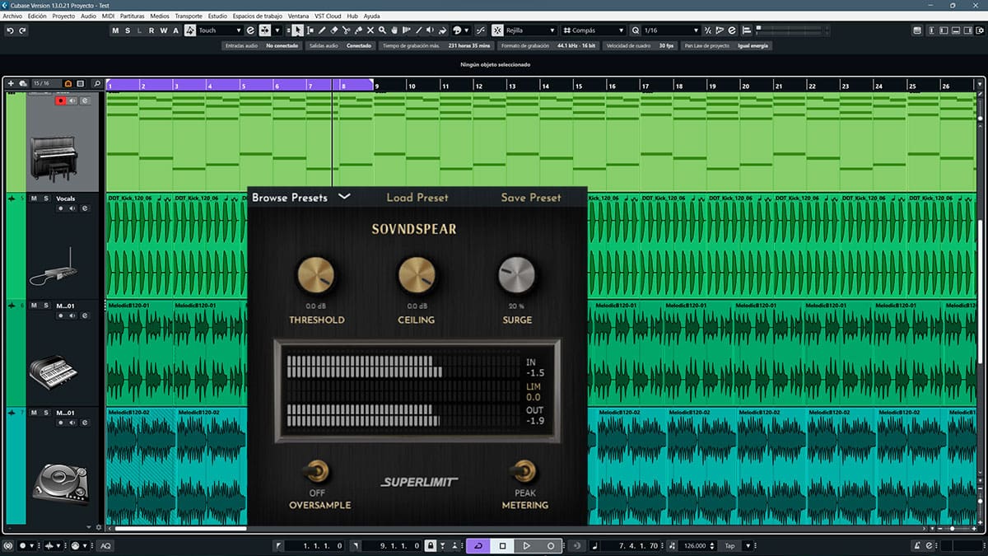Click the turntable track picture
Image resolution: width=988 pixels, height=556 pixels.
(60, 484)
